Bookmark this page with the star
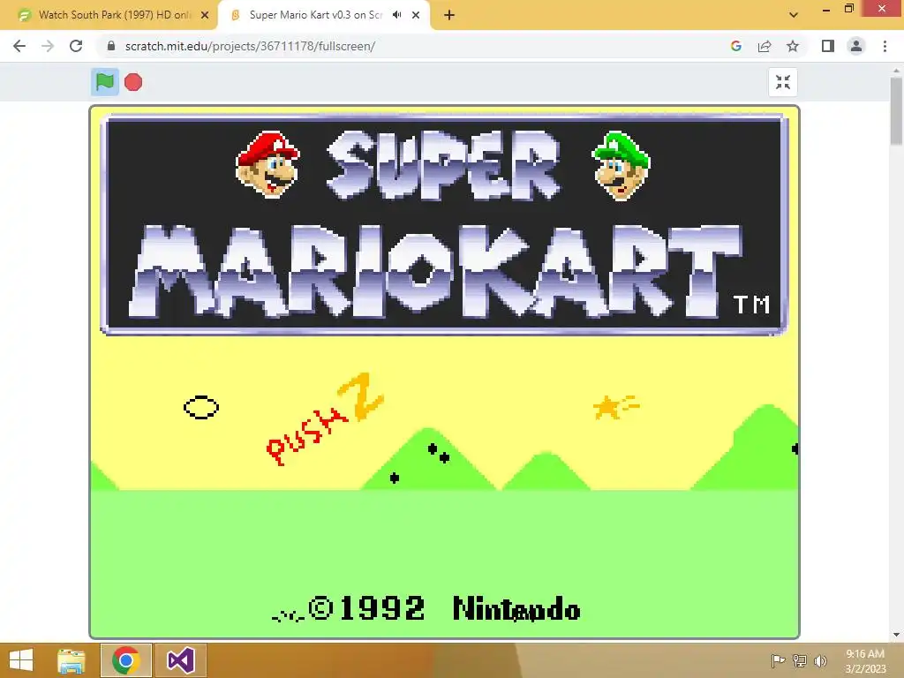 point(793,46)
